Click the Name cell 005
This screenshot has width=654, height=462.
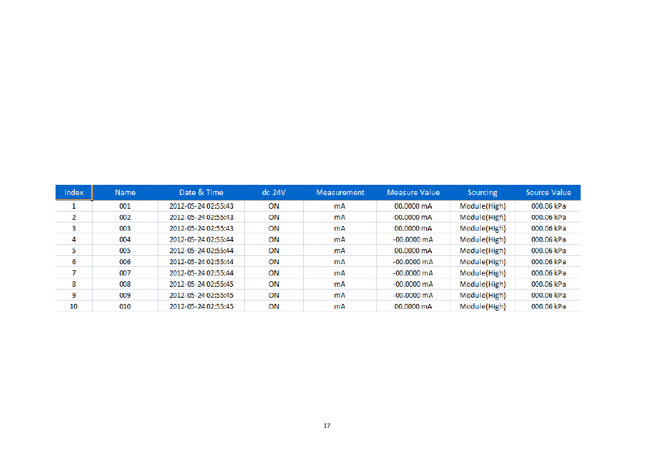125,251
